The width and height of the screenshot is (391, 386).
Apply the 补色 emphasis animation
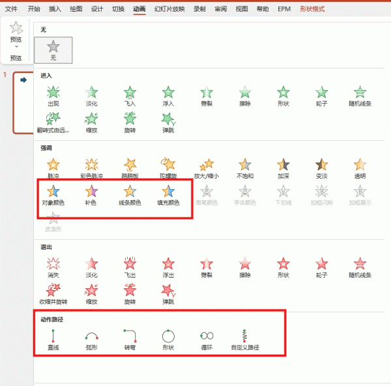(91, 195)
